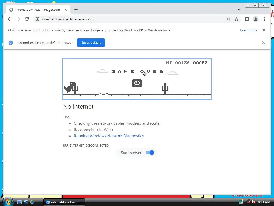Toggle the Start slower switch
The height and width of the screenshot is (206, 274).
tap(150, 153)
